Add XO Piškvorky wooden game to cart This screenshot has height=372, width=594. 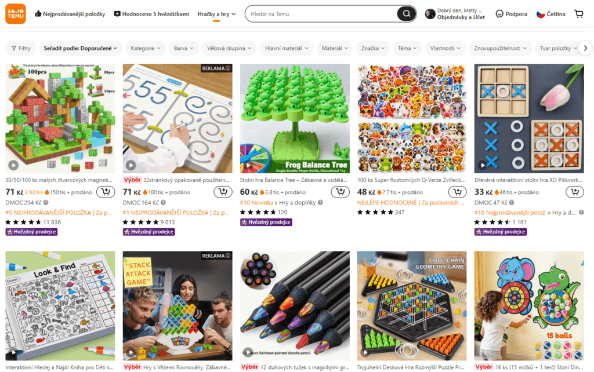tap(575, 192)
